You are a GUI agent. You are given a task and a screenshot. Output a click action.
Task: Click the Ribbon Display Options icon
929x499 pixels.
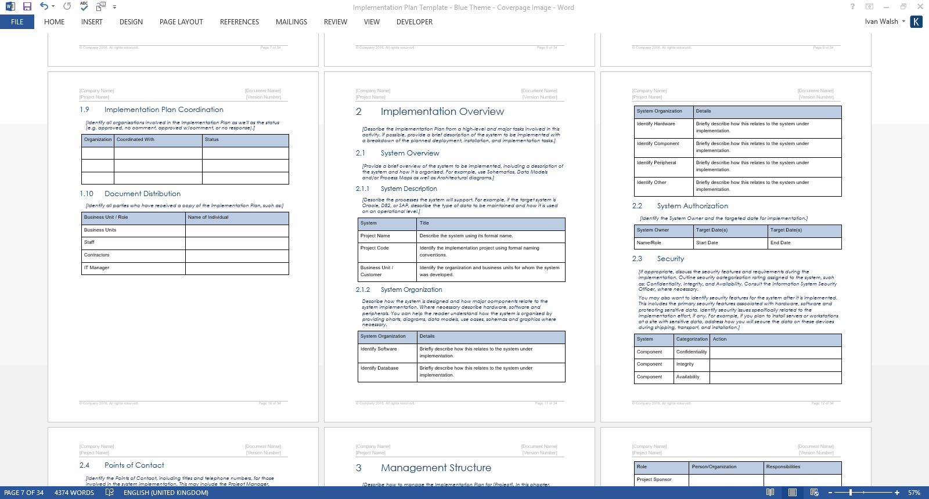[x=869, y=7]
